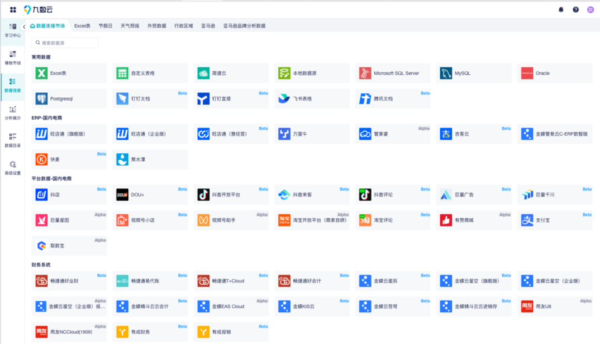Viewport: 600px width, 344px height.
Task: Select the 畅捷通好业财 finance connector
Action: coord(69,281)
